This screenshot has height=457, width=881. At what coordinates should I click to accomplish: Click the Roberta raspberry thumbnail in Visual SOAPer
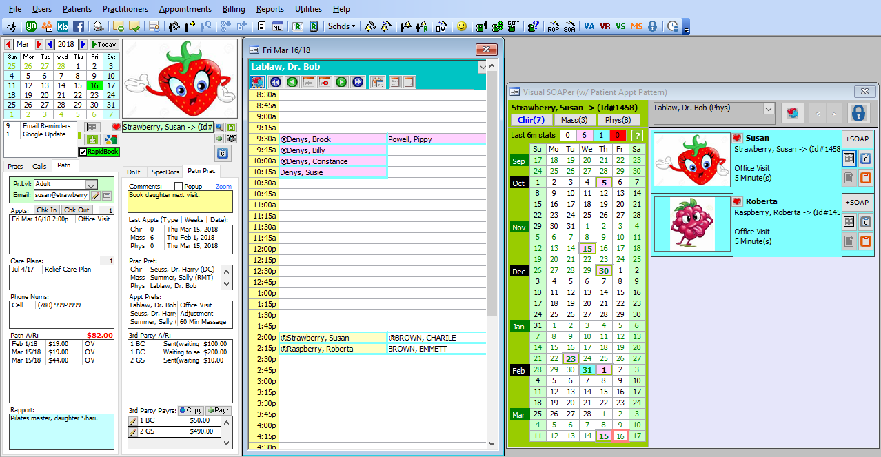pyautogui.click(x=692, y=224)
